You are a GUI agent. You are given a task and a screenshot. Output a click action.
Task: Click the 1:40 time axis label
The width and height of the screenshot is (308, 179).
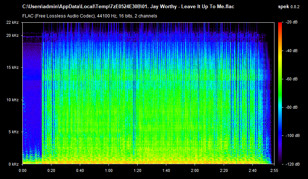coord(166,170)
